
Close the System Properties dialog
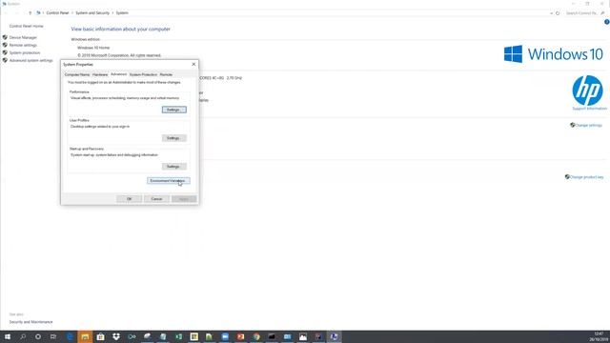(x=193, y=64)
